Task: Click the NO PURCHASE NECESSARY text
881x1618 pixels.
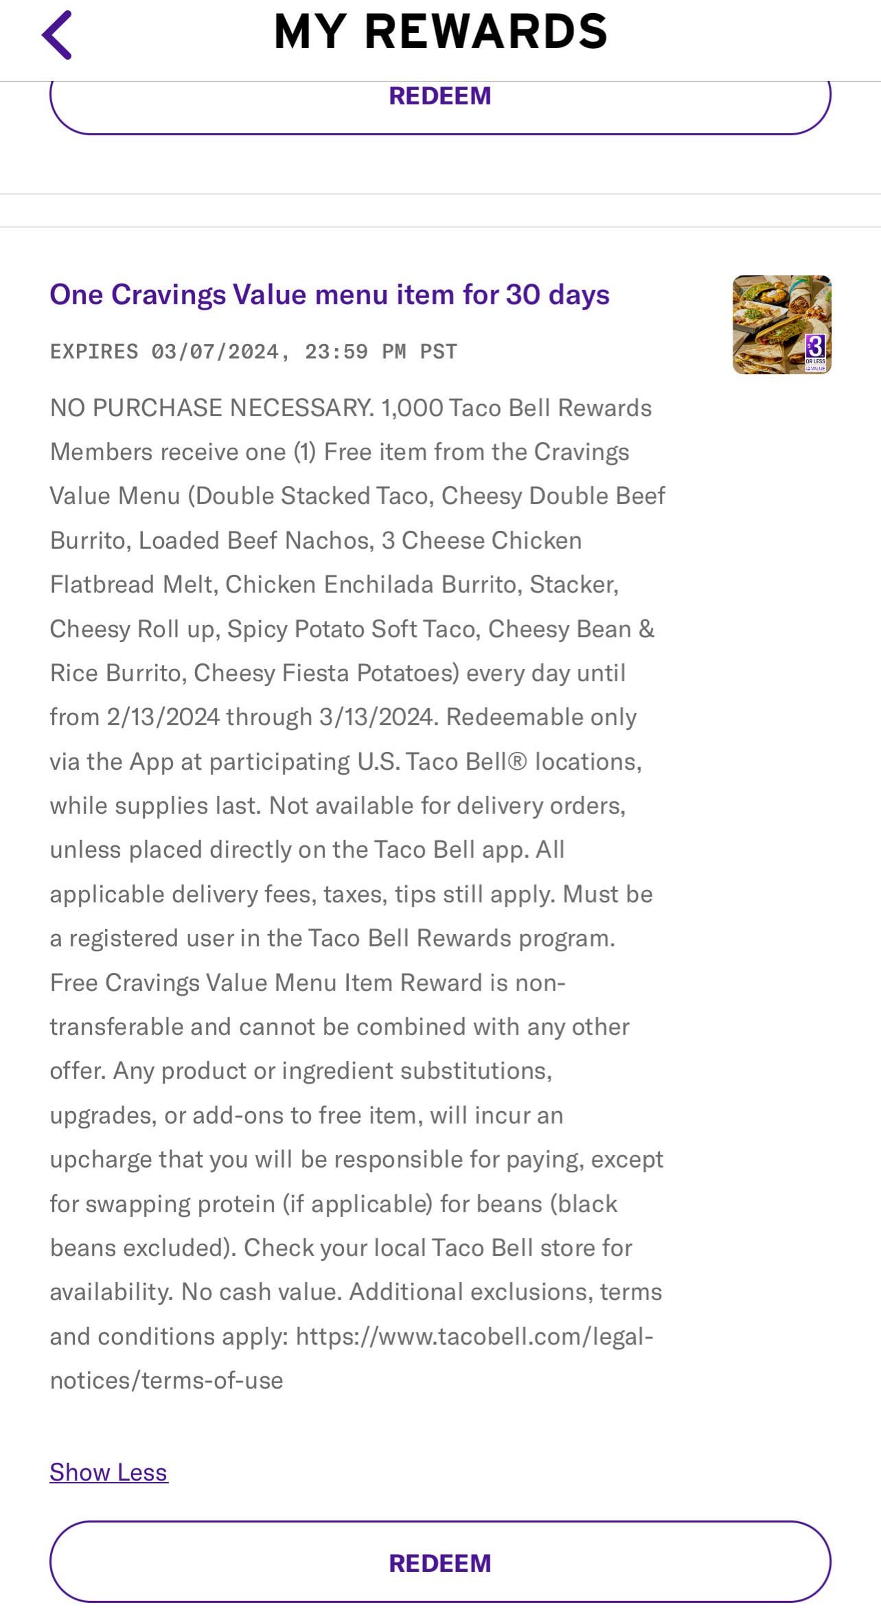Action: pos(211,408)
